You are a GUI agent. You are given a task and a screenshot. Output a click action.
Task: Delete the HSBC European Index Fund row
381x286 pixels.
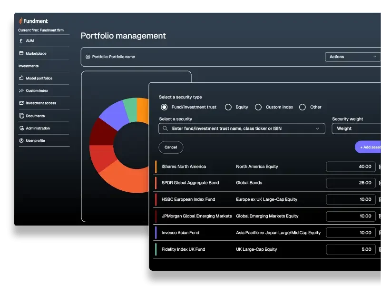[x=380, y=200]
